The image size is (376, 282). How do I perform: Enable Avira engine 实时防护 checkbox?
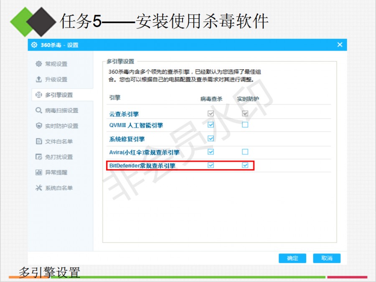point(245,152)
